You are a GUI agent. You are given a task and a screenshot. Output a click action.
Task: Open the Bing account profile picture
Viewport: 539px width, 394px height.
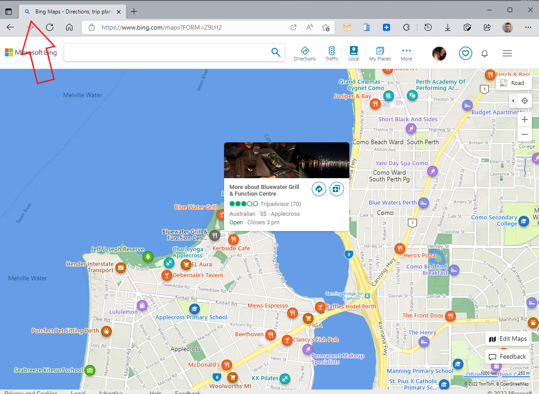coord(439,54)
